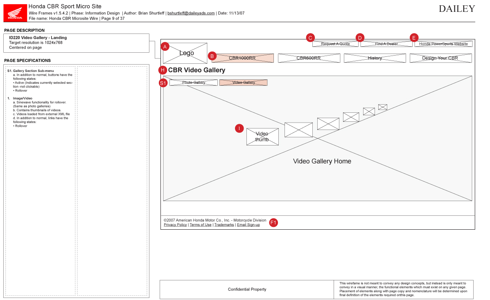Open the History navigation tab

pos(375,58)
